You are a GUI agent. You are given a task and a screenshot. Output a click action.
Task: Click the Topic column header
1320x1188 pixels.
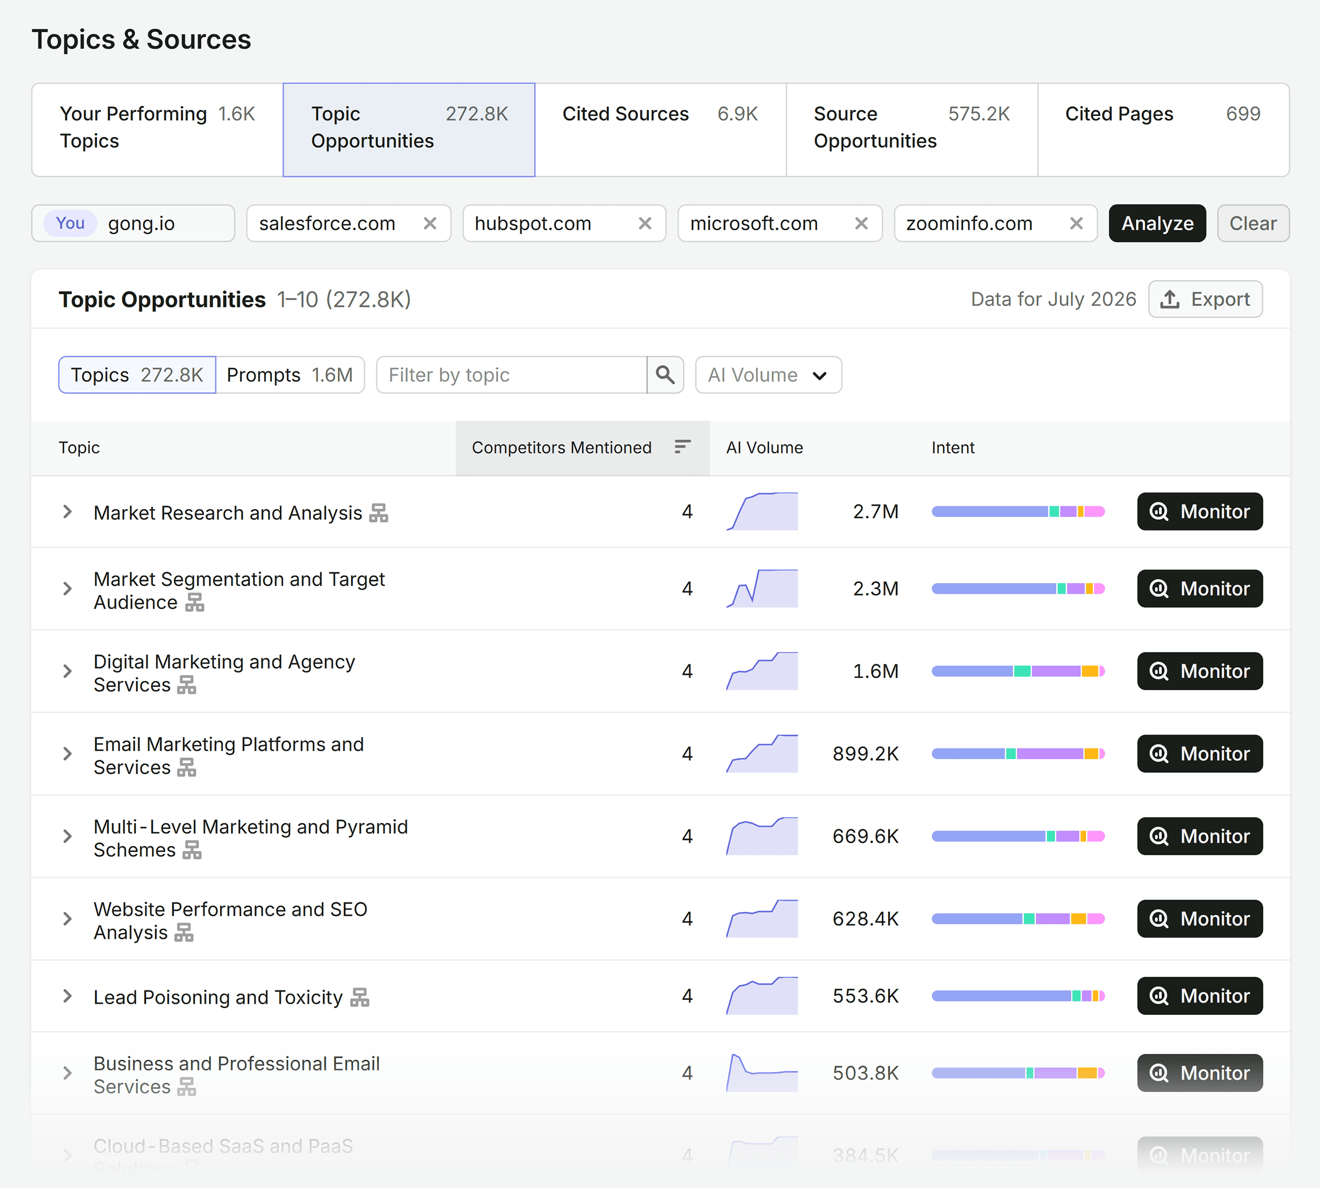click(x=79, y=447)
